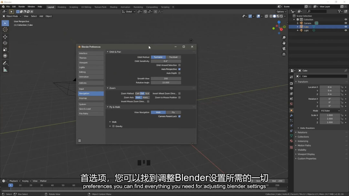Disable Camera Parent Lock checkbox
The width and height of the screenshot is (349, 196).
[179, 116]
